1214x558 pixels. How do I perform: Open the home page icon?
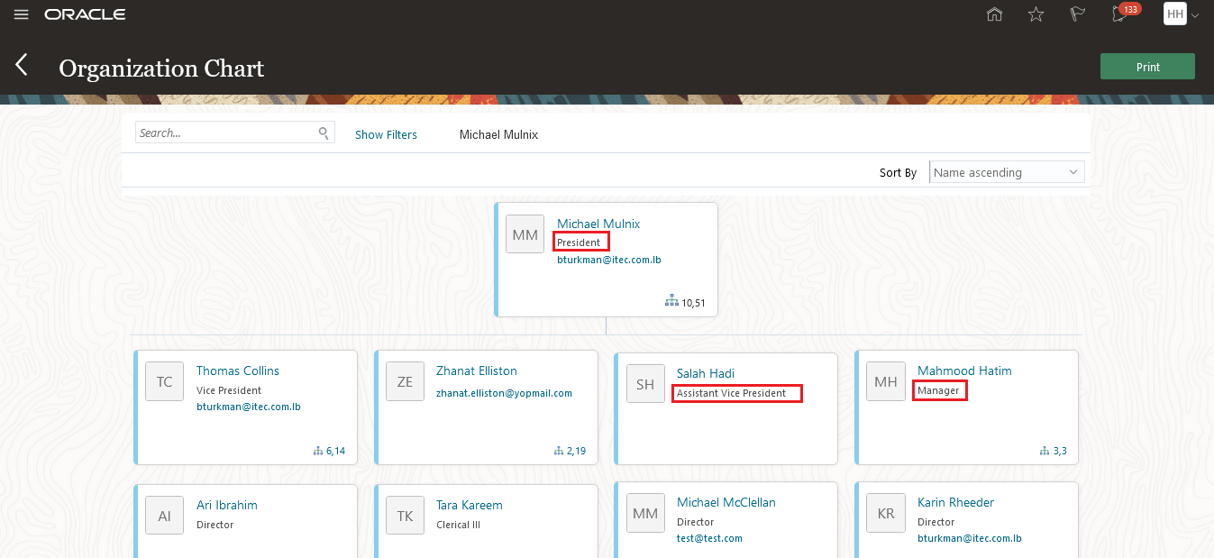click(x=994, y=14)
